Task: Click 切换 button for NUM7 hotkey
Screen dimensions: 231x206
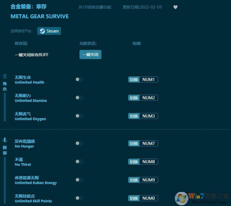Action: [134, 143]
